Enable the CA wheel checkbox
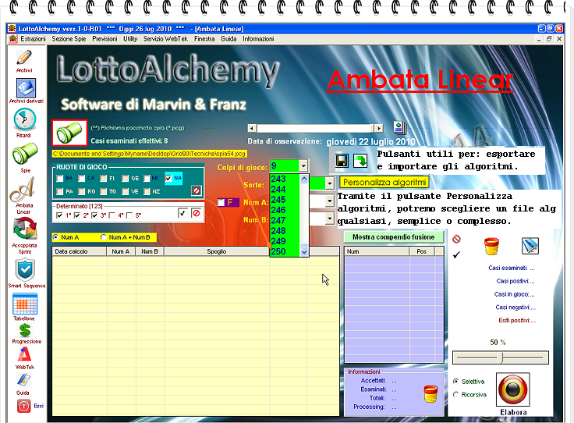Image resolution: width=574 pixels, height=423 pixels. pos(82,179)
